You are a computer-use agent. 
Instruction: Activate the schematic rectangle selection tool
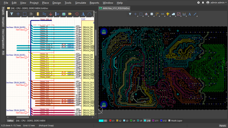click(x=25, y=14)
